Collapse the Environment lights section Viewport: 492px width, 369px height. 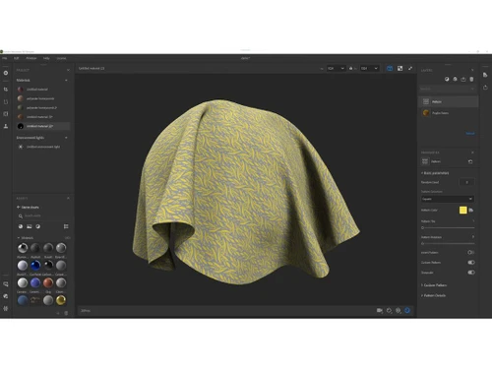click(x=66, y=138)
